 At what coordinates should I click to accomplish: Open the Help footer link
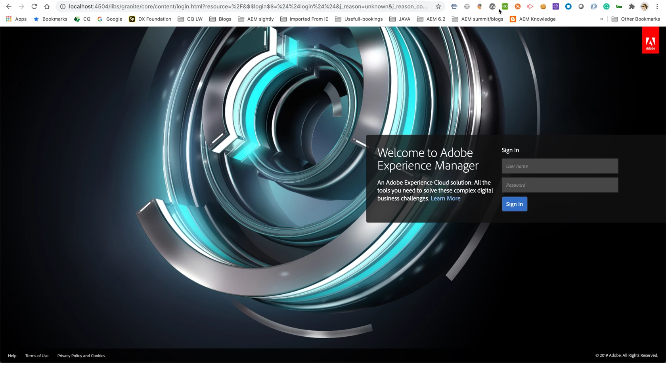(12, 356)
